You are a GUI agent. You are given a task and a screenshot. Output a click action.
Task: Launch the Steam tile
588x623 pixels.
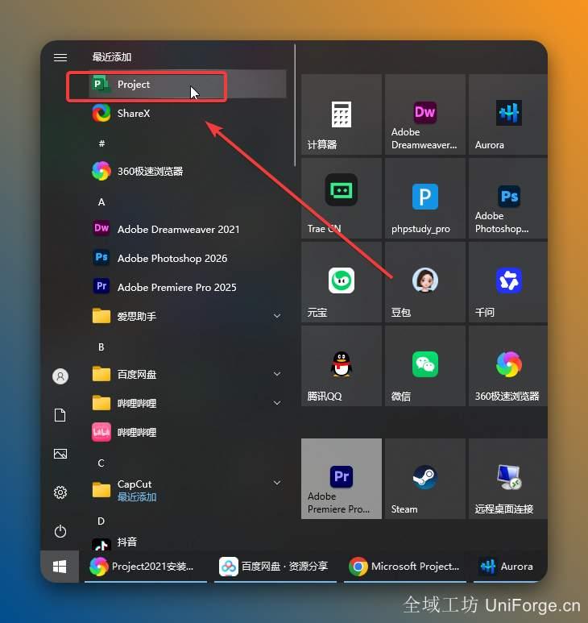coord(424,479)
